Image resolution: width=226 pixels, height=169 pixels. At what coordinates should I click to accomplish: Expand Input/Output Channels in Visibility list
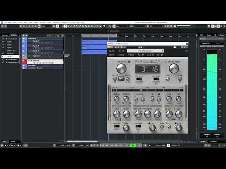tap(6, 62)
